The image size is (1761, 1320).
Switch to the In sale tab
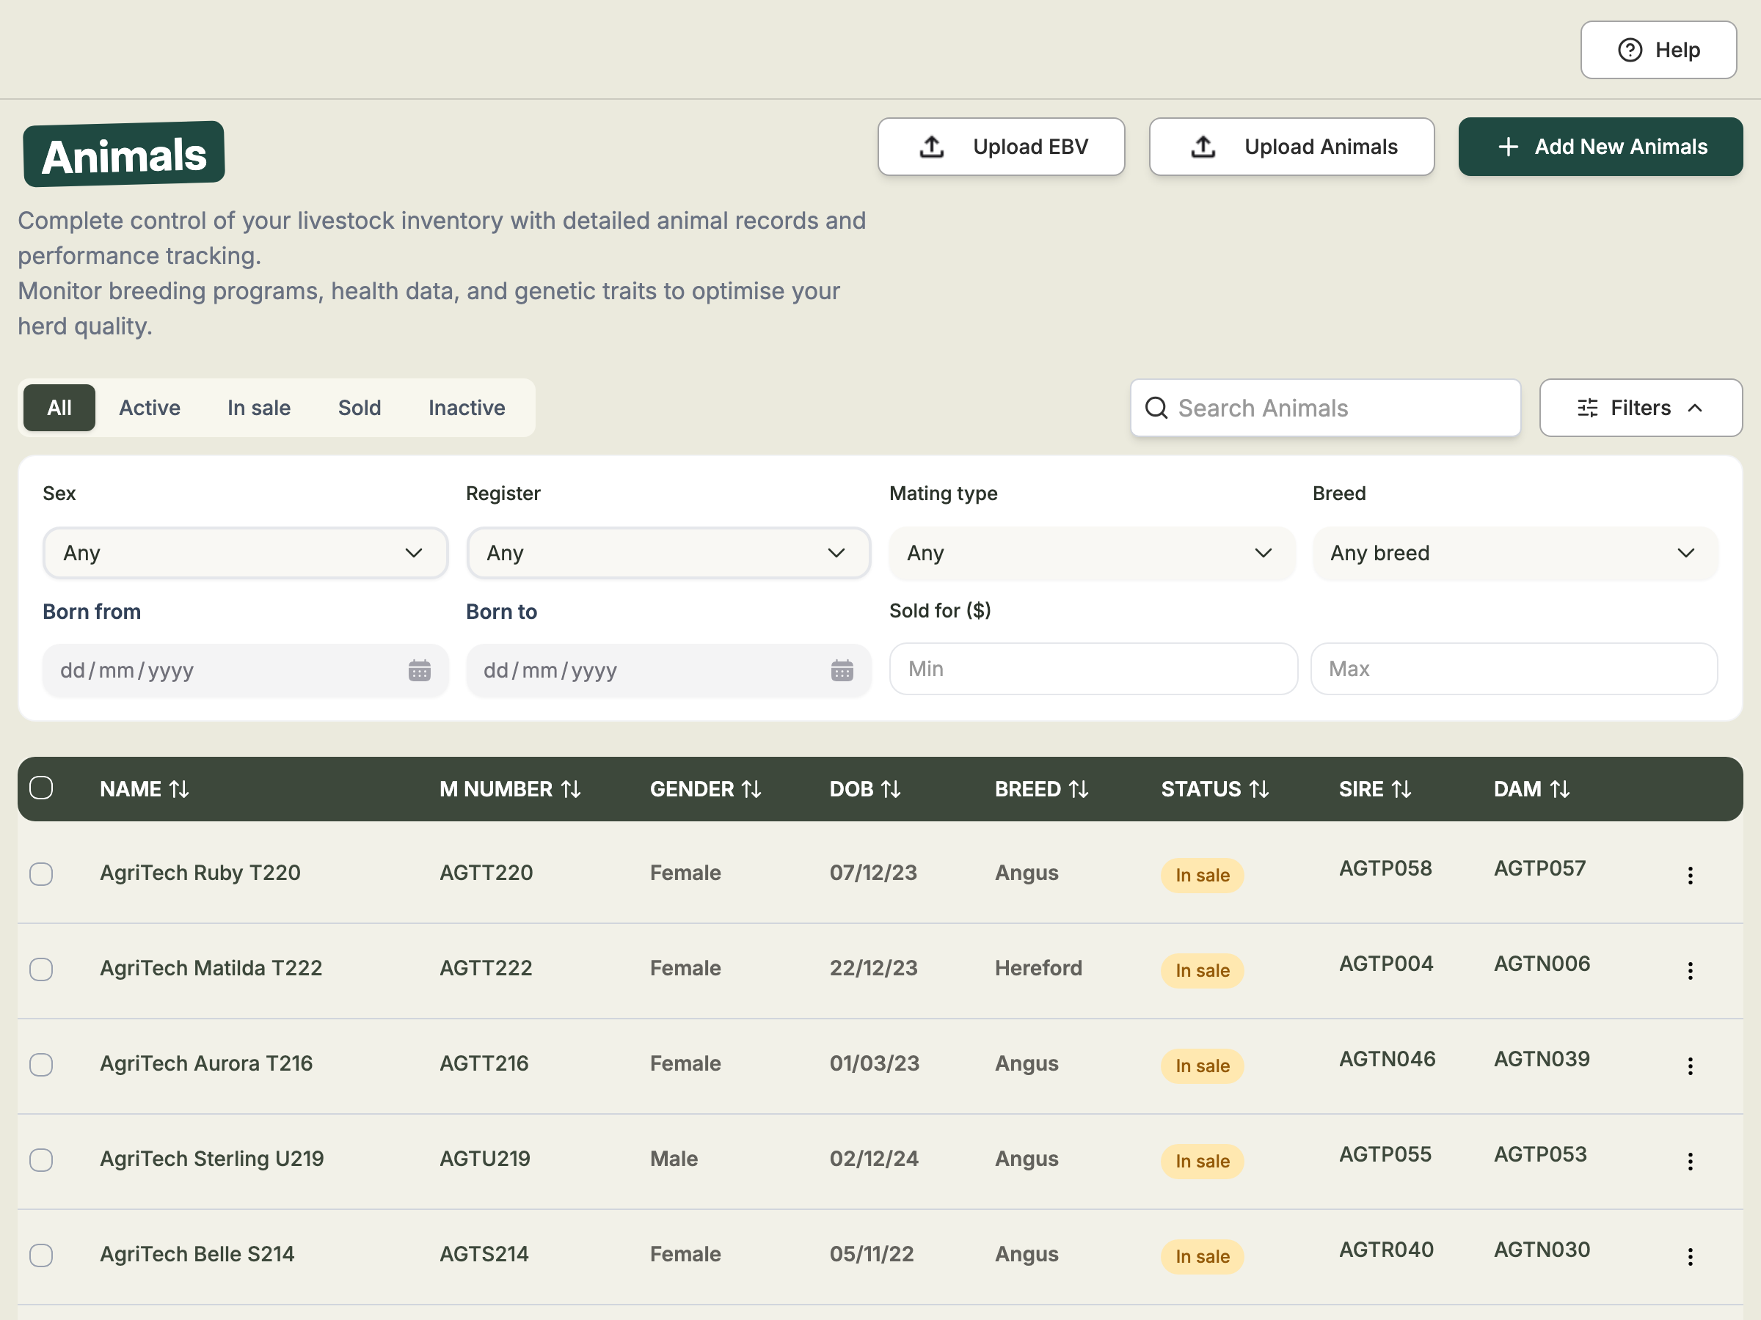coord(259,408)
